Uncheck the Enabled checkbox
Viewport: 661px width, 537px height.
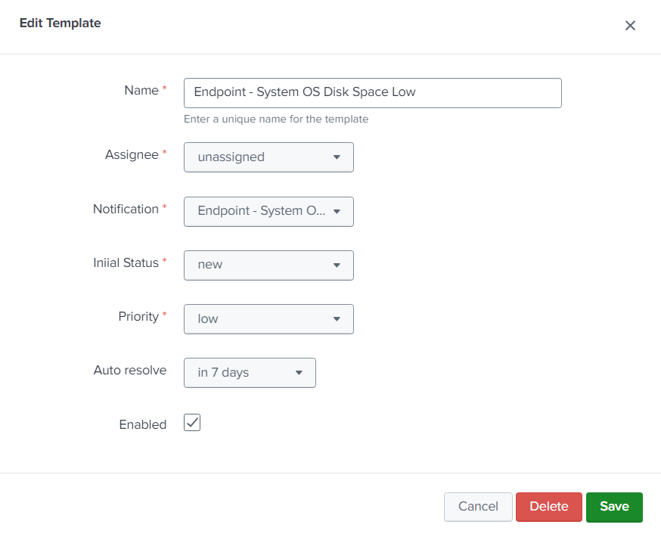[192, 422]
